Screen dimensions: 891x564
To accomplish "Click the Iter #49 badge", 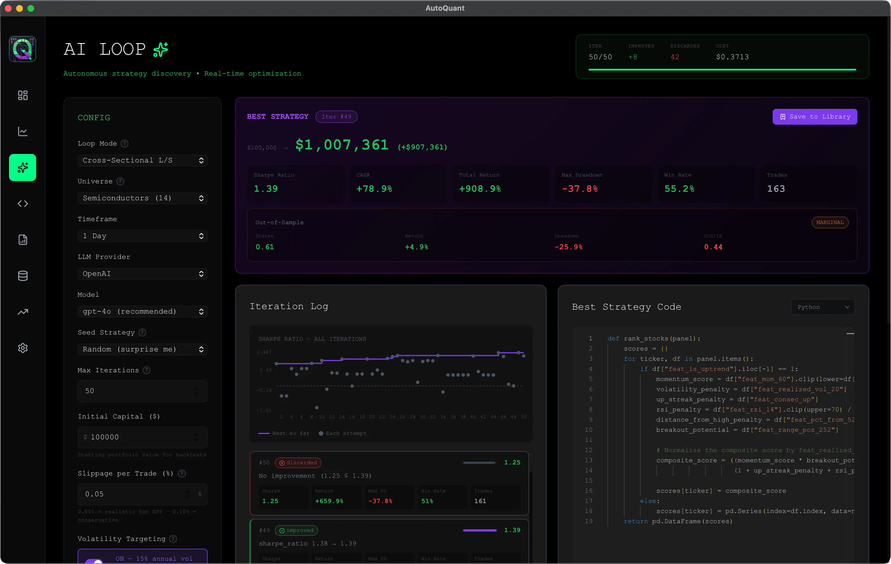I will (x=336, y=117).
